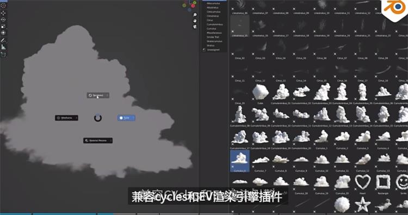408x215 pixels.
Task: Select the highlighted cirrostratus_15 asset
Action: pos(240,26)
